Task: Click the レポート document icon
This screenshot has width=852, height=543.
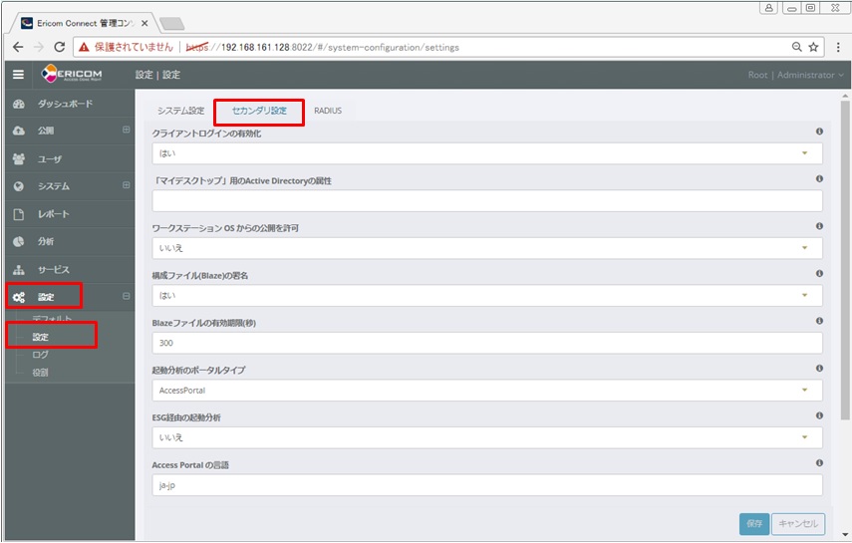Action: [18, 214]
